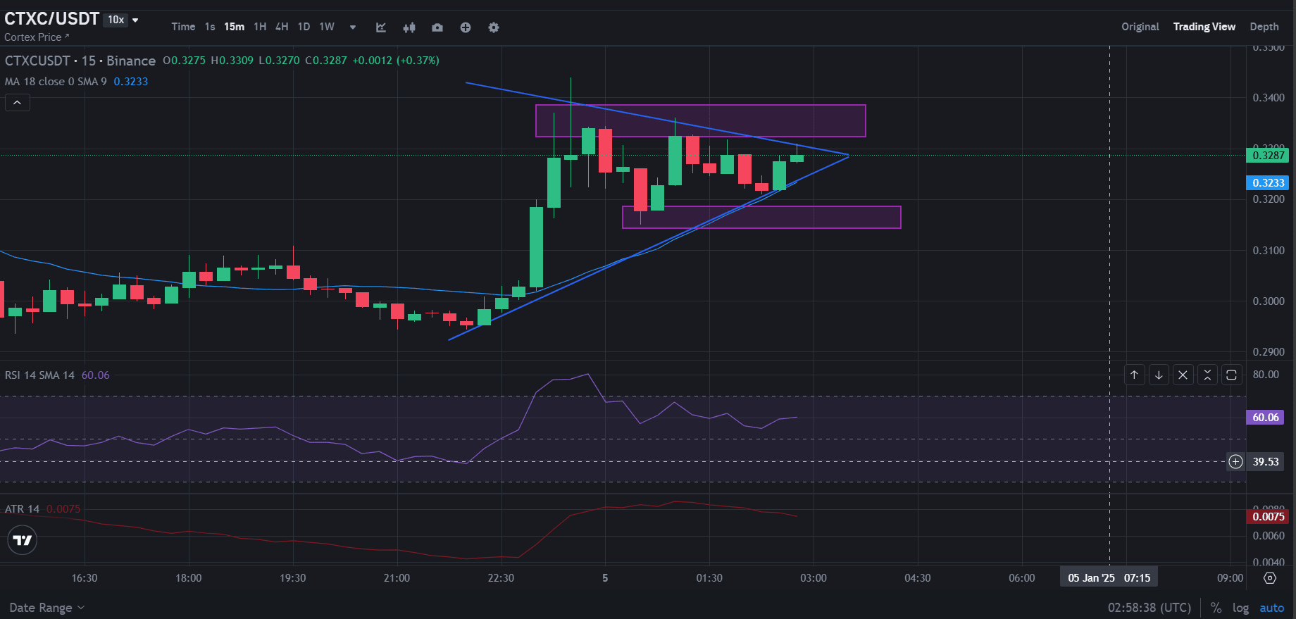Viewport: 1296px width, 619px height.
Task: Take a chart snapshot with camera icon
Action: click(x=437, y=27)
